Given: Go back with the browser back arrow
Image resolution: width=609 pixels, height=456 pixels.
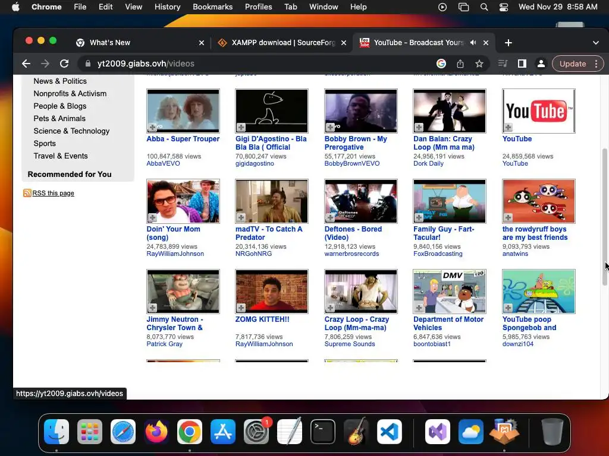Looking at the screenshot, I should tap(26, 64).
